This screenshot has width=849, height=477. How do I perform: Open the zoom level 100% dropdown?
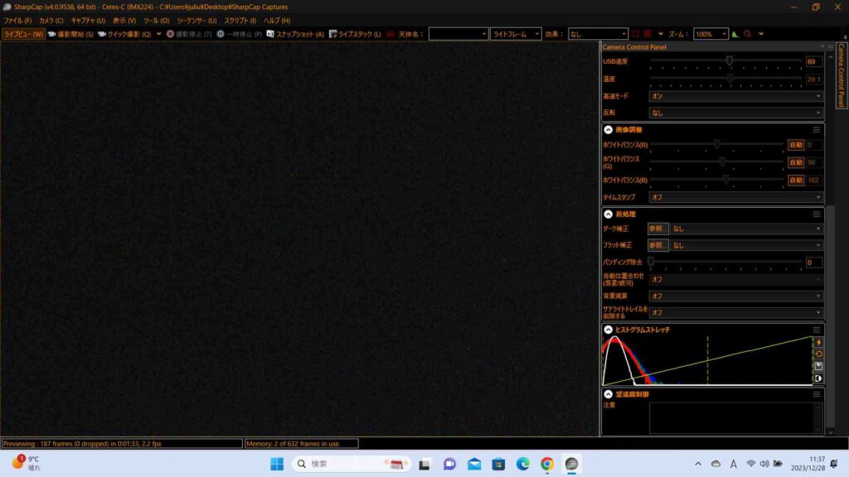[x=711, y=34]
